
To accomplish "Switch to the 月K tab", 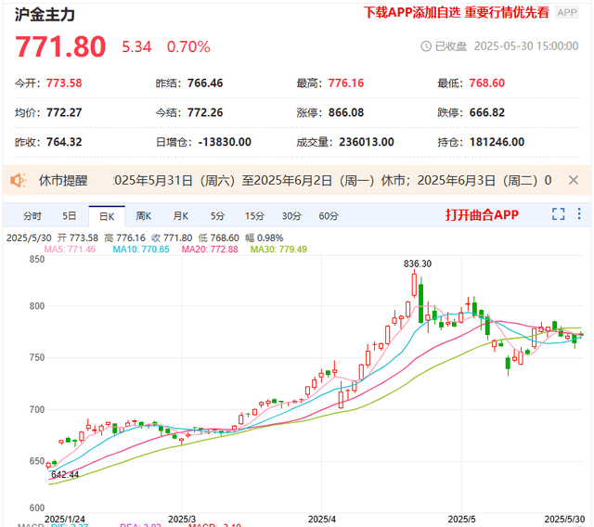I will coord(181,216).
